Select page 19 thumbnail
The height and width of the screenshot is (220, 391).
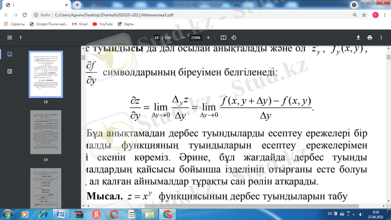point(45,132)
